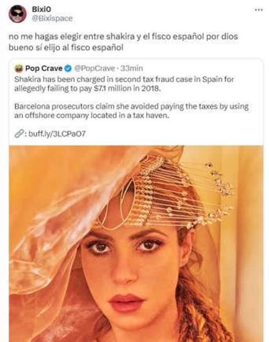269x342 pixels.
Task: Visit the @Bixispace handle
Action: click(52, 18)
